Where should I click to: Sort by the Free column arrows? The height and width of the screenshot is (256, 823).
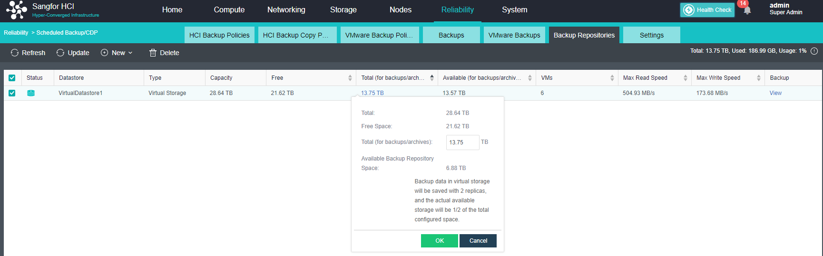(350, 78)
